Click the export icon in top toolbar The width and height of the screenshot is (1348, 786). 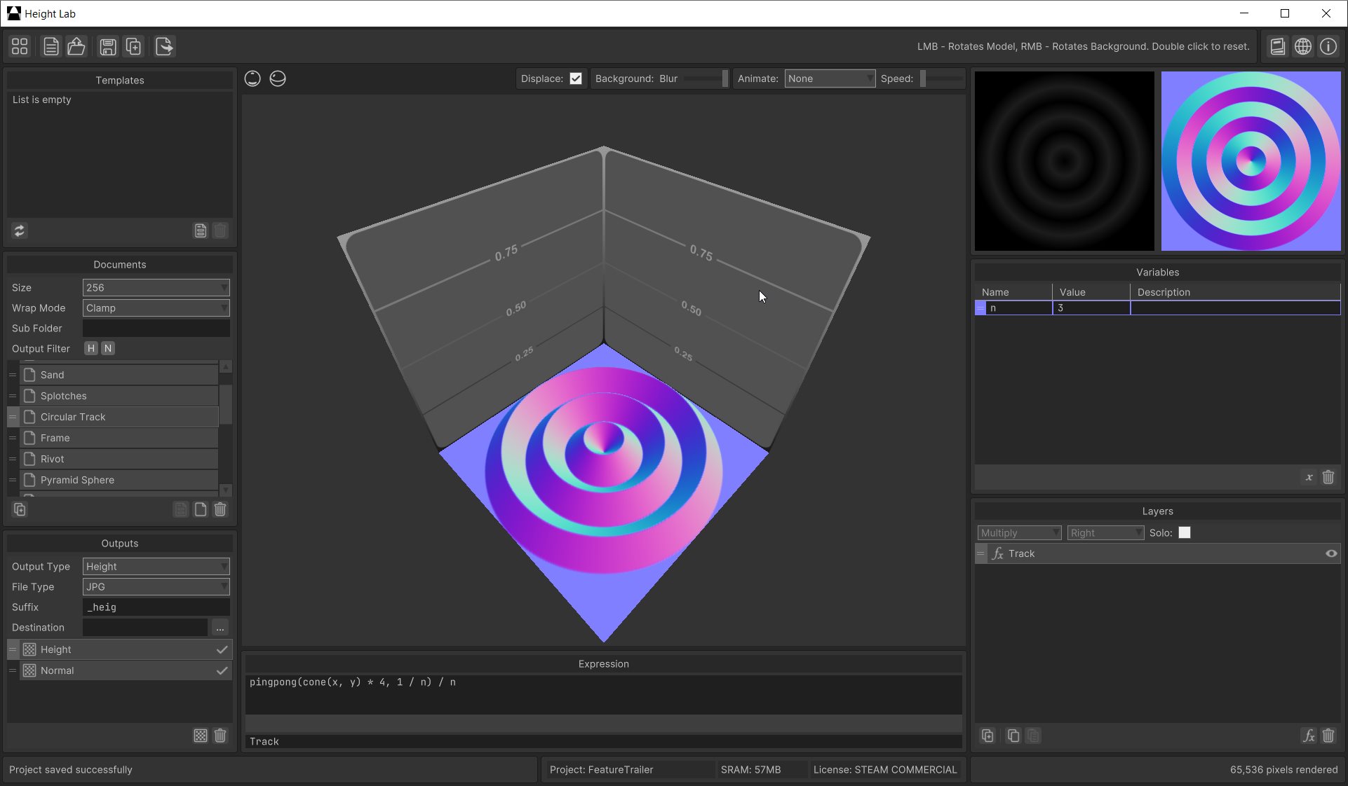[x=164, y=47]
